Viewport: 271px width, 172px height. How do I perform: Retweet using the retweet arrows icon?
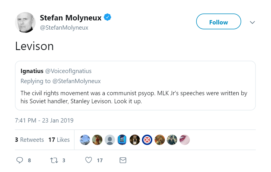pos(54,160)
